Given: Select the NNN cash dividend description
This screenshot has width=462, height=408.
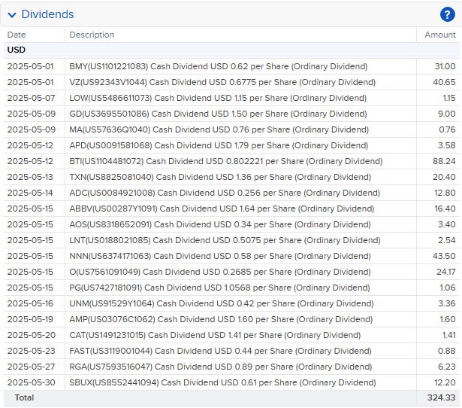Looking at the screenshot, I should [220, 256].
